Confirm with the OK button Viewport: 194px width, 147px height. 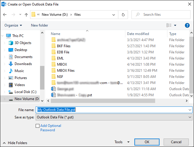coord(147,142)
